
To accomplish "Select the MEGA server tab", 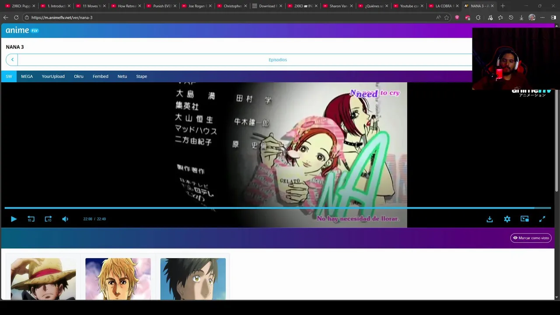I will 27,76.
